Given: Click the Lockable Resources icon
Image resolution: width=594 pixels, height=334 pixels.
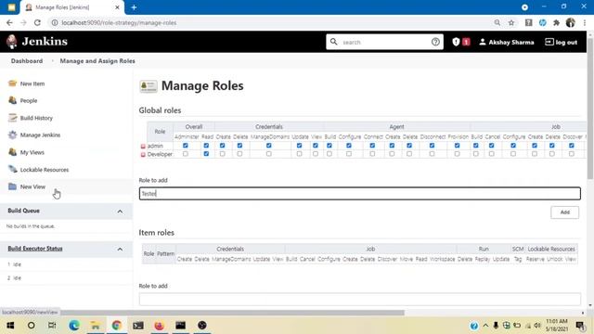Looking at the screenshot, I should click(12, 169).
